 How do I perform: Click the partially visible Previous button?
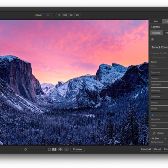[166, 149]
